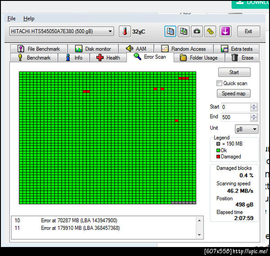Switch to the Random Access tab
Screen dimensions: 270x256
[x=184, y=49]
